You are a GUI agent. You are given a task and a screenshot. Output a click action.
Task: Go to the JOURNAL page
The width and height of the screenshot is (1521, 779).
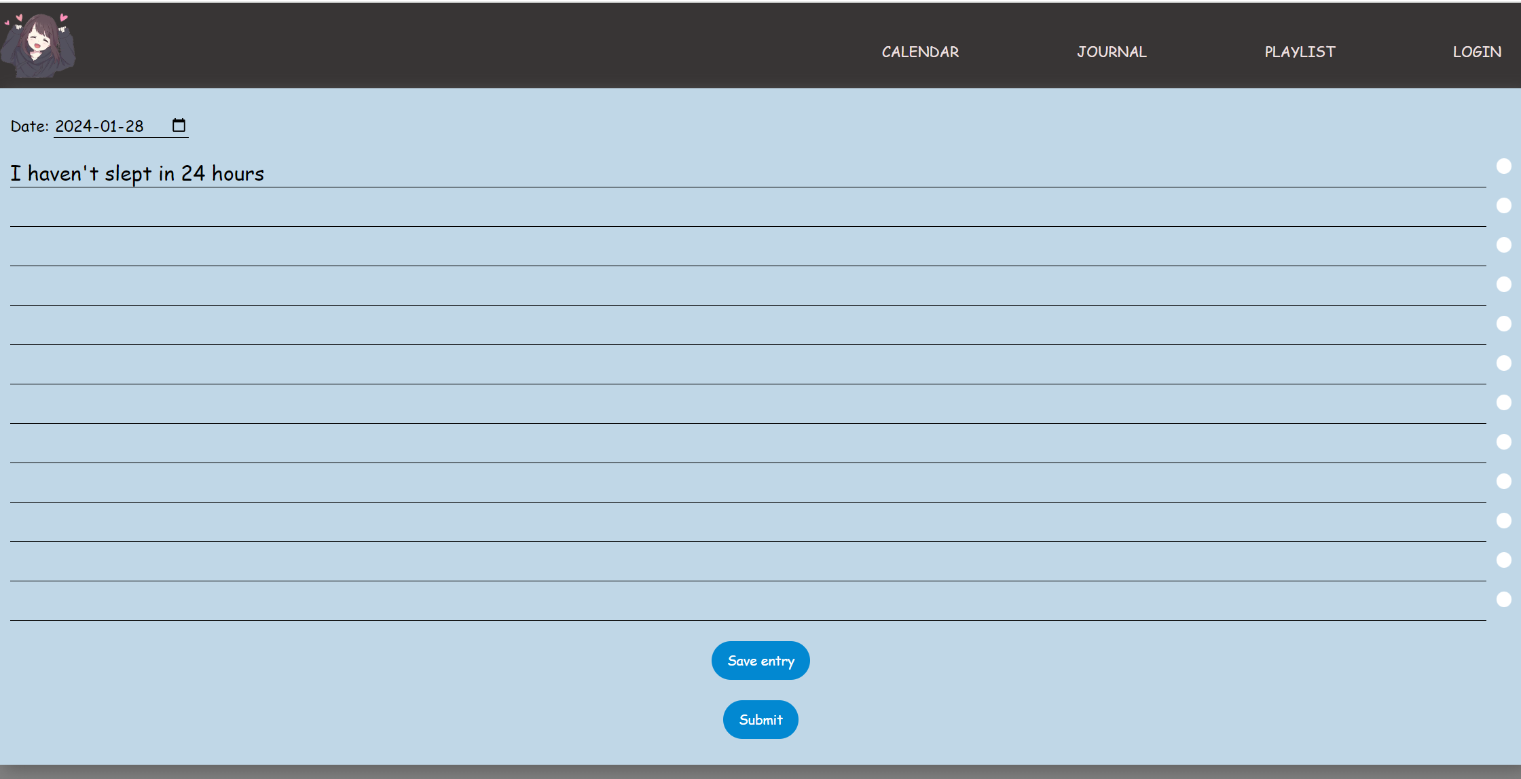click(x=1111, y=52)
